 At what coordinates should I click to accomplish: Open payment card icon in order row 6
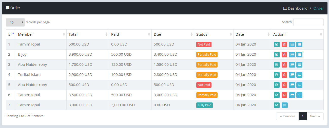[x=292, y=95]
